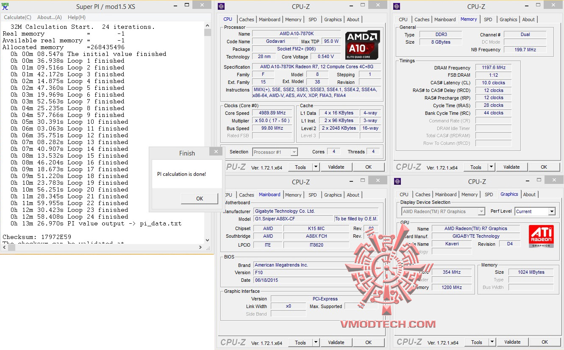The height and width of the screenshot is (350, 564).
Task: Click the CAS# Latency value 10.0 clocks
Action: coord(493,83)
